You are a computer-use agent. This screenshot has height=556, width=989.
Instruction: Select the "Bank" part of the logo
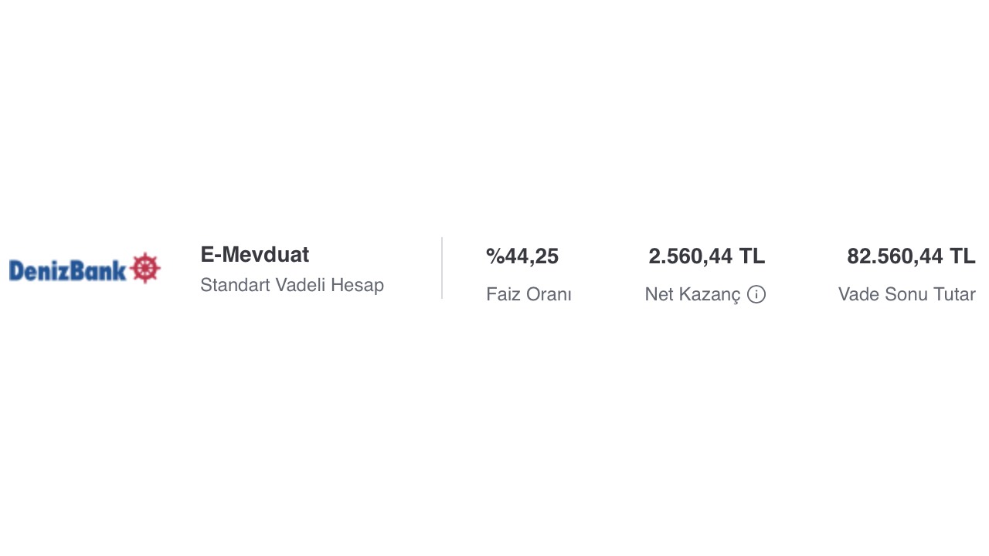click(97, 270)
